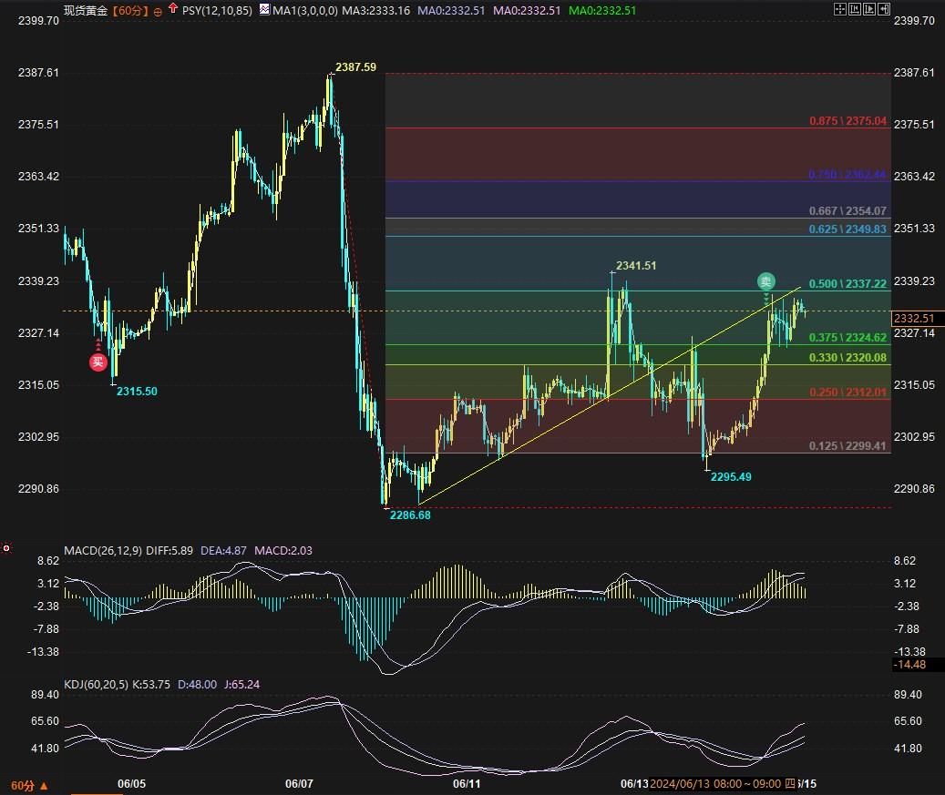
Task: Click the rightmost panel icon at top right
Action: (x=882, y=9)
